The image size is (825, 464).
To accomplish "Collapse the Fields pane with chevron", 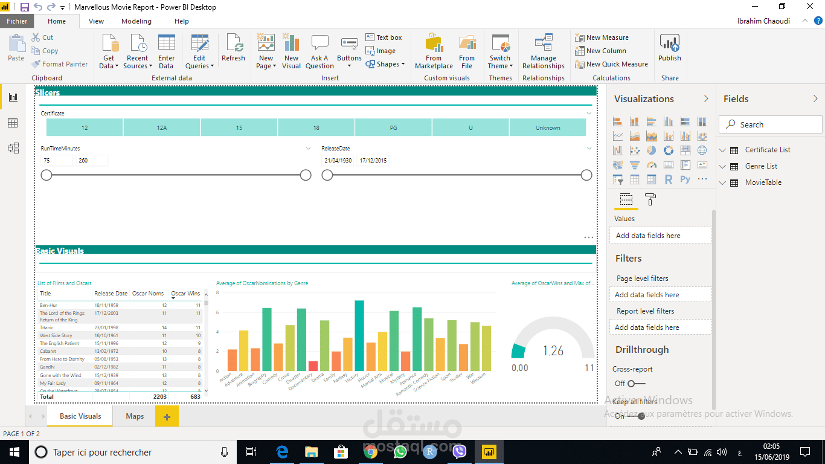I will pos(815,98).
